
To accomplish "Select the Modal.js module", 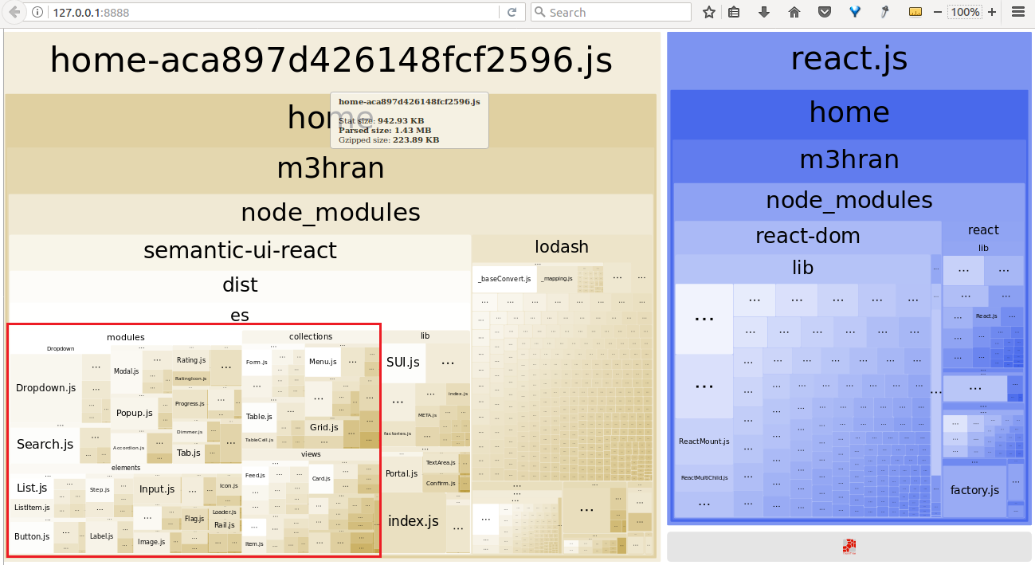I will point(126,371).
